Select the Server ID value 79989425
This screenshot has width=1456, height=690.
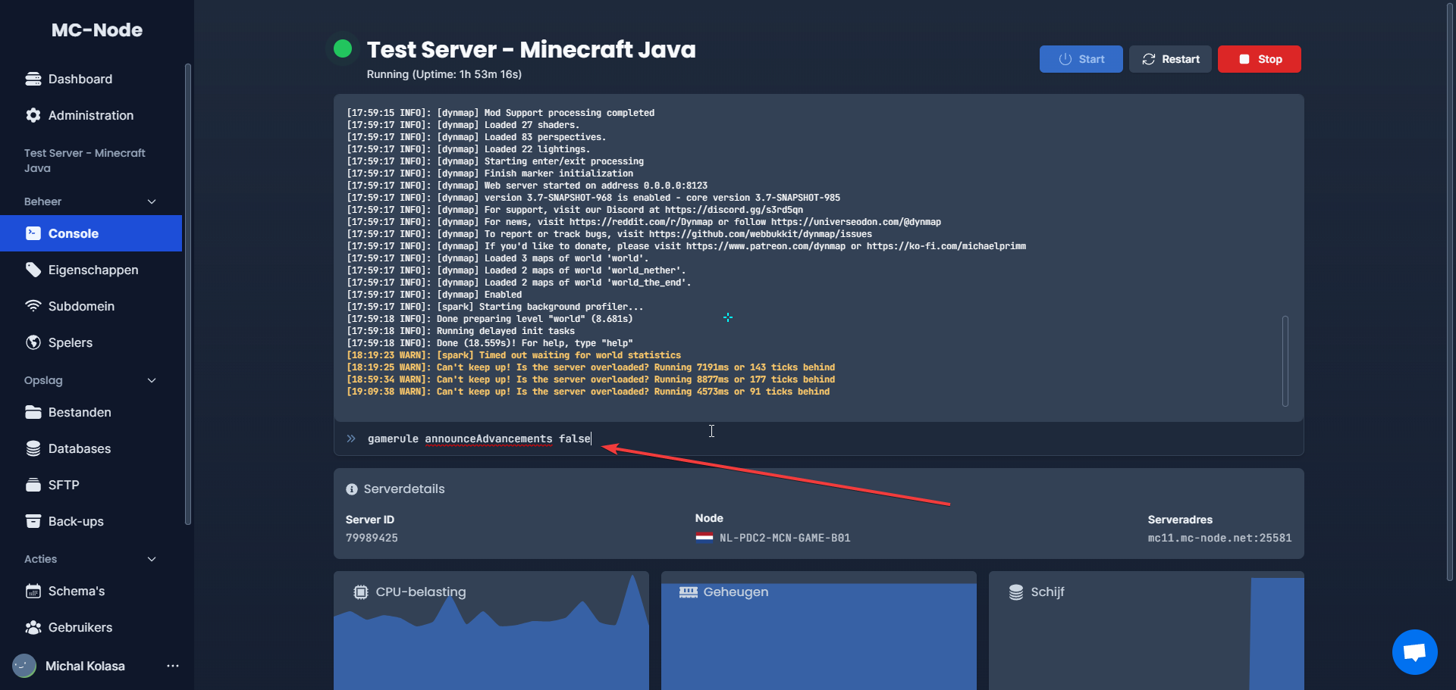372,538
